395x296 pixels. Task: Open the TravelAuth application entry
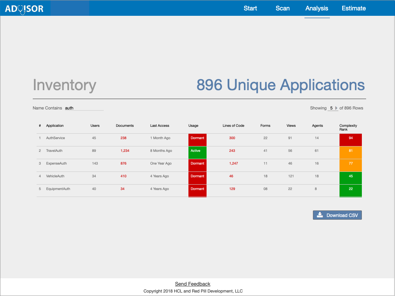54,151
